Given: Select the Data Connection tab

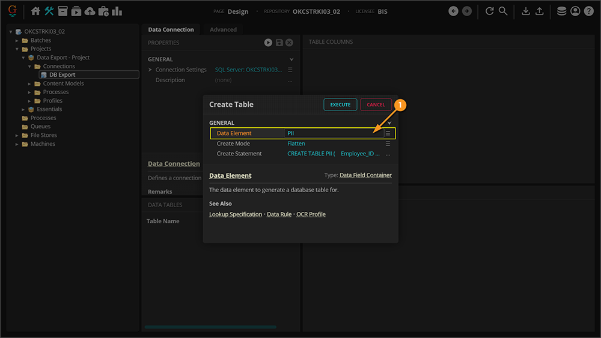Looking at the screenshot, I should tap(171, 29).
